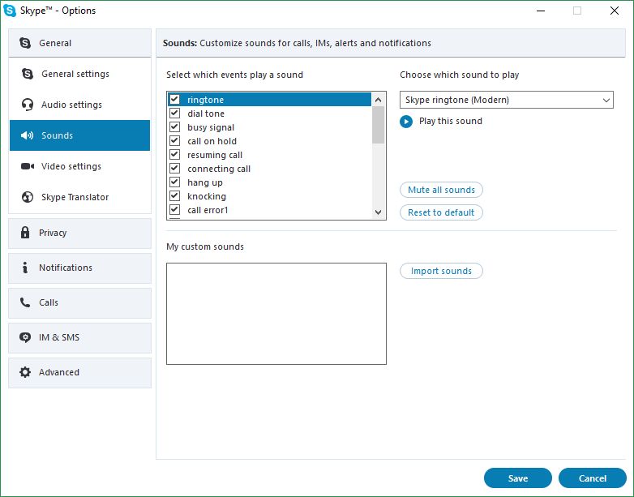Screen dimensions: 634x497
Task: Select the Sounds settings page
Action: tap(79, 135)
